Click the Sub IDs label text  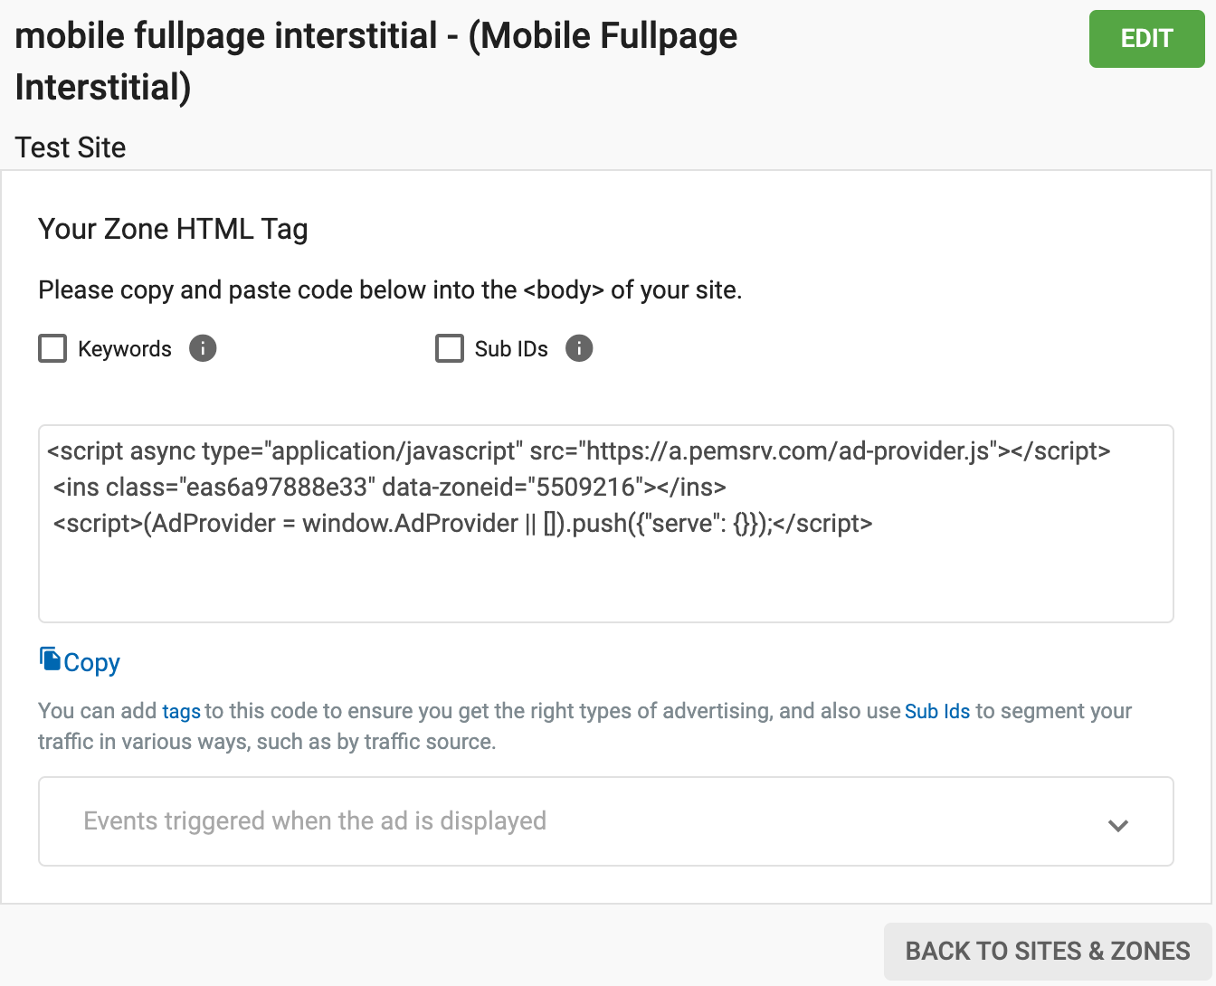click(x=511, y=349)
